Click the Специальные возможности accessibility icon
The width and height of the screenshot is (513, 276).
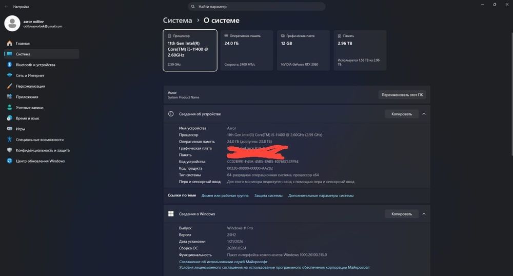(9, 140)
